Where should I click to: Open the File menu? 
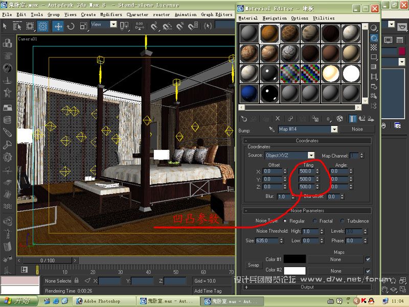pyautogui.click(x=7, y=15)
